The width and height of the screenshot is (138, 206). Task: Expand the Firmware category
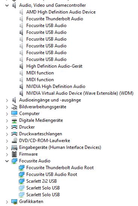click(7, 154)
